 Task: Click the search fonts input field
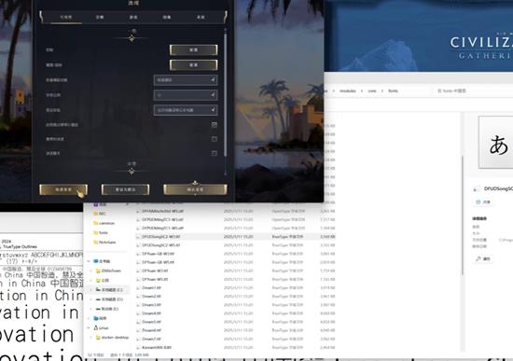click(471, 90)
